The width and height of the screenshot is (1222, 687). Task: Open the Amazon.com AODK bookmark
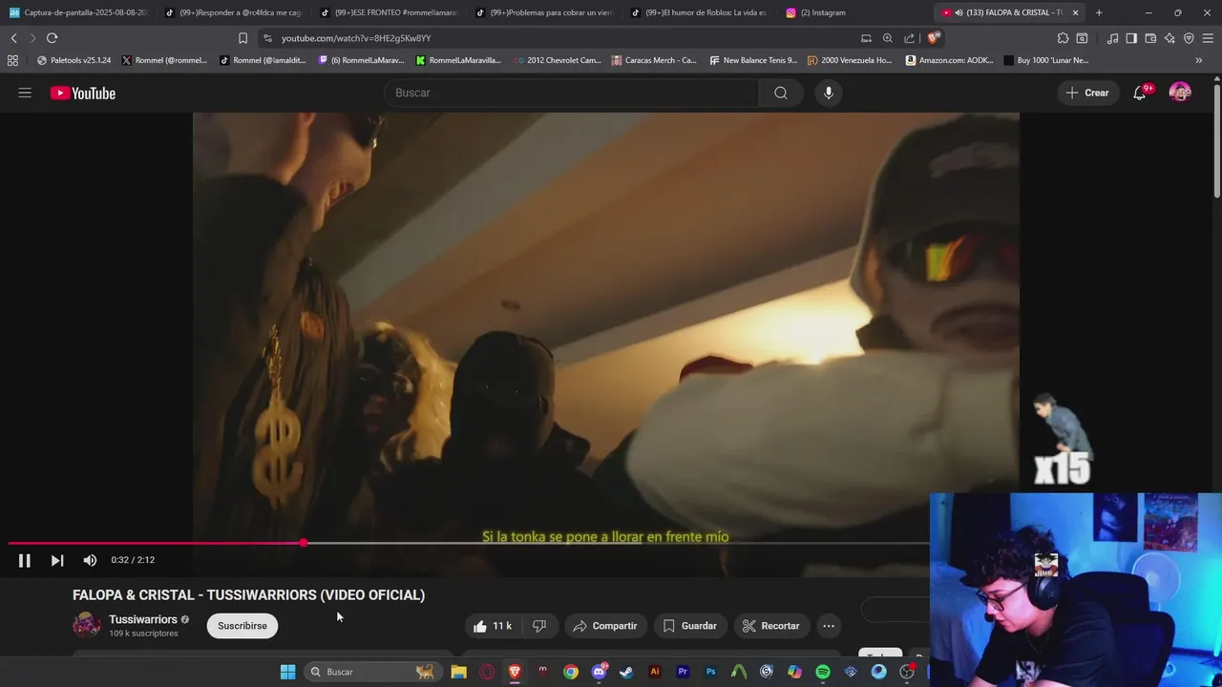pyautogui.click(x=950, y=60)
